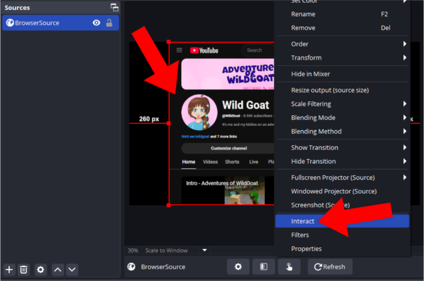Click the YouTube logo in preview
This screenshot has width=424, height=281.
(204, 50)
